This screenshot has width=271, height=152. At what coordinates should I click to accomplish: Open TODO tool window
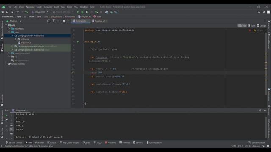click(x=97, y=143)
